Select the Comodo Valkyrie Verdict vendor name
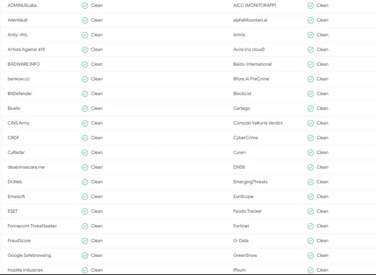The image size is (376, 275). pyautogui.click(x=258, y=123)
